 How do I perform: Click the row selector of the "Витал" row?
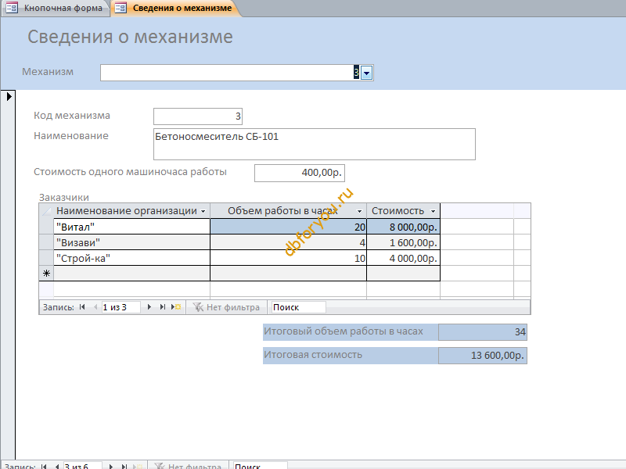coord(46,227)
